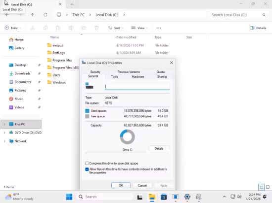Click Cancel in Properties dialog

tap(142, 185)
